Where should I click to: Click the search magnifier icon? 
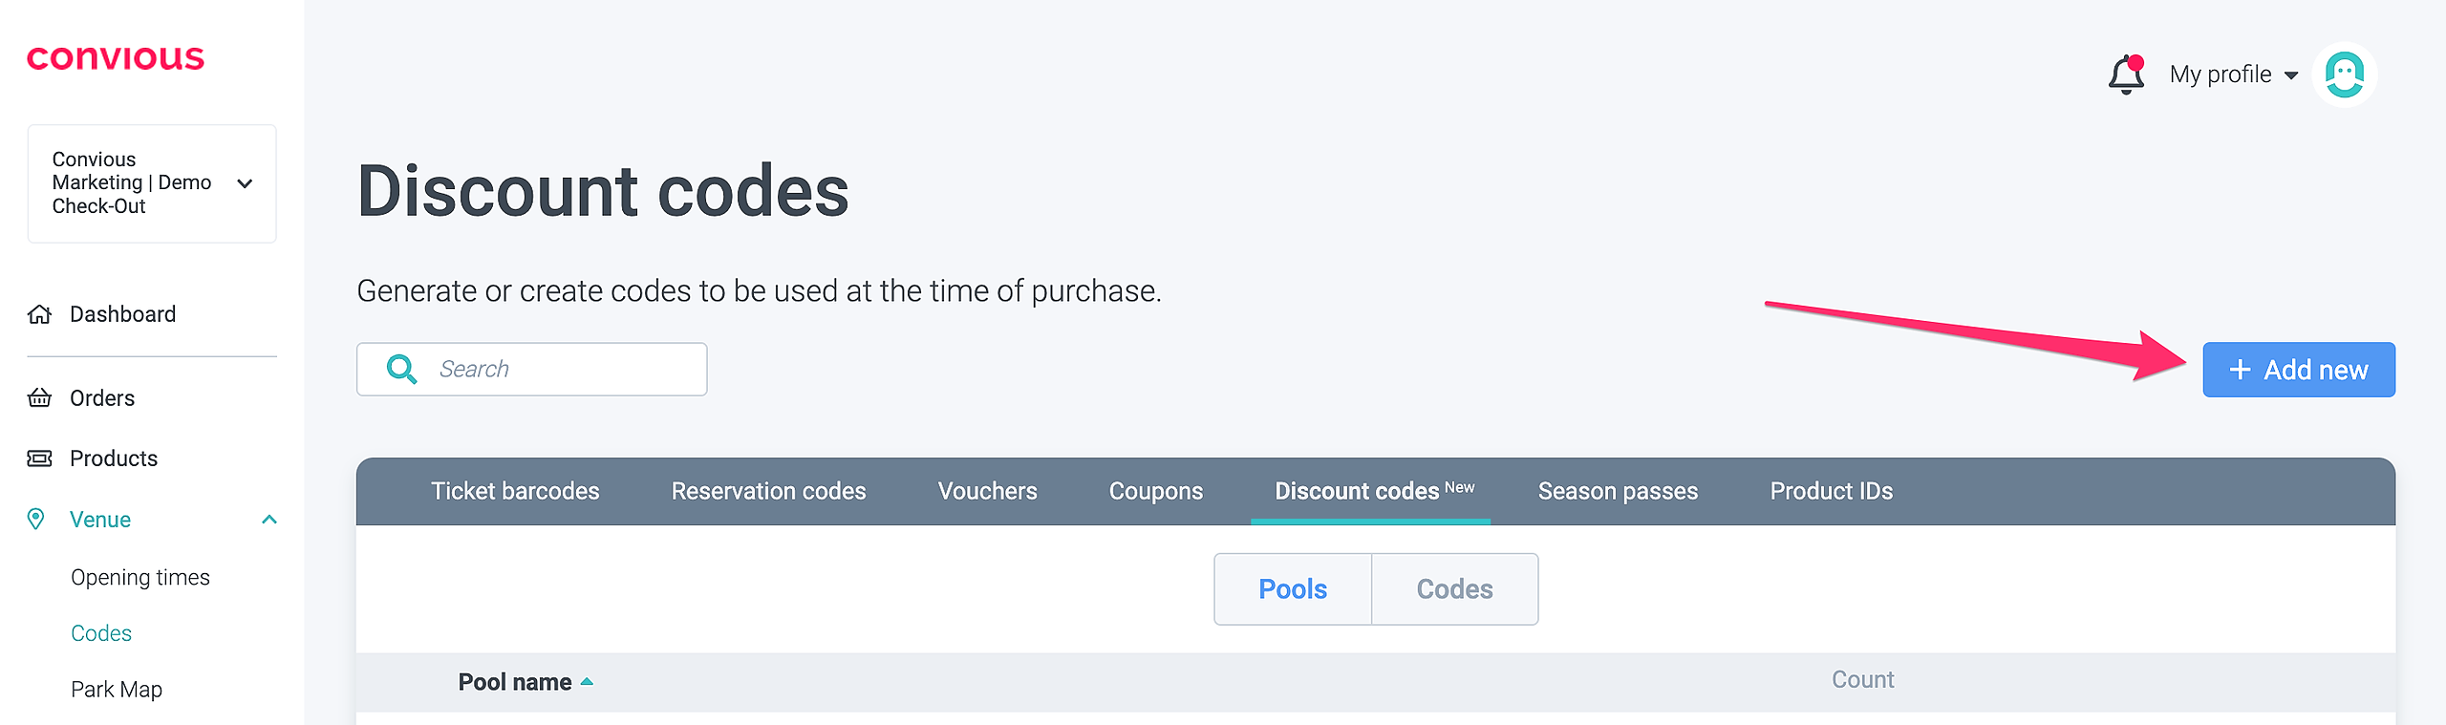click(x=401, y=370)
